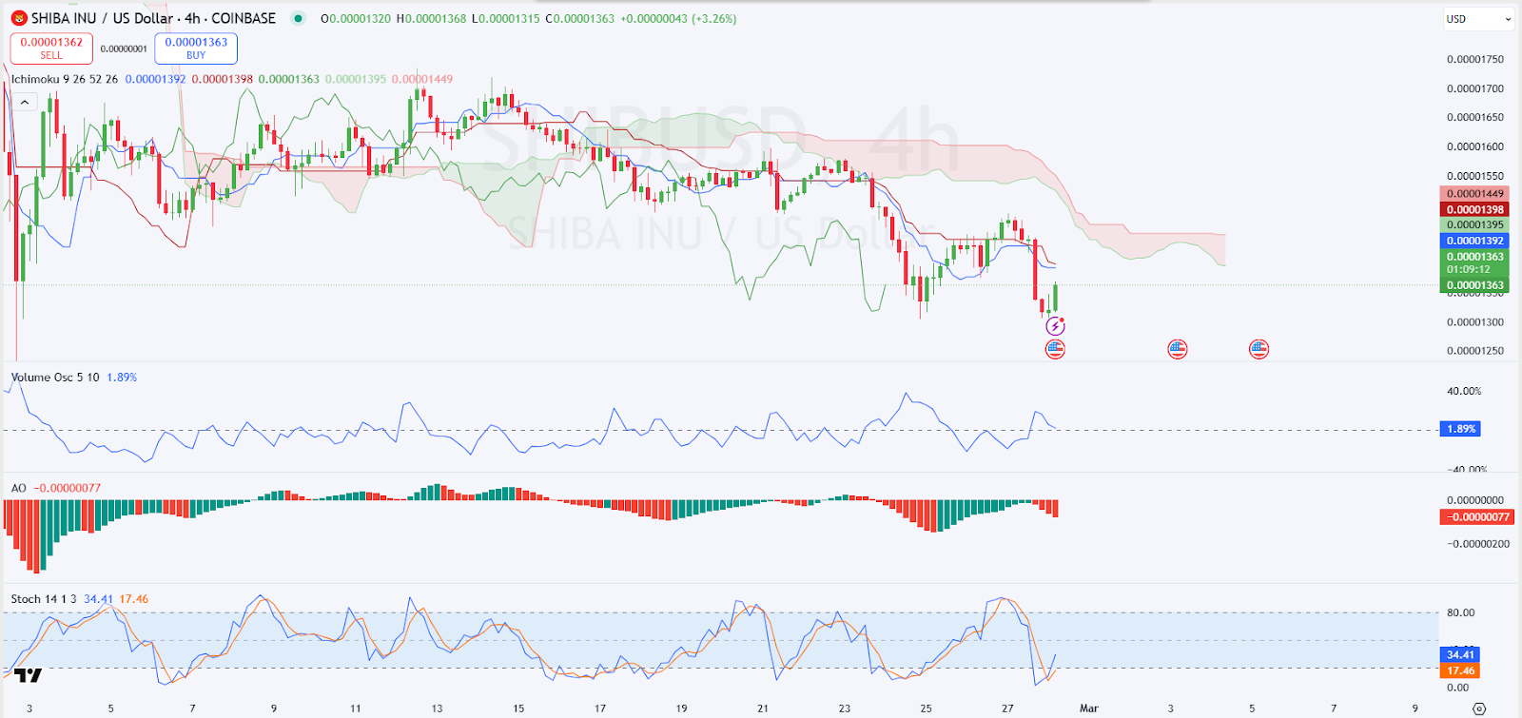1522x718 pixels.
Task: Click the 0.00000001 spread value
Action: 124,49
